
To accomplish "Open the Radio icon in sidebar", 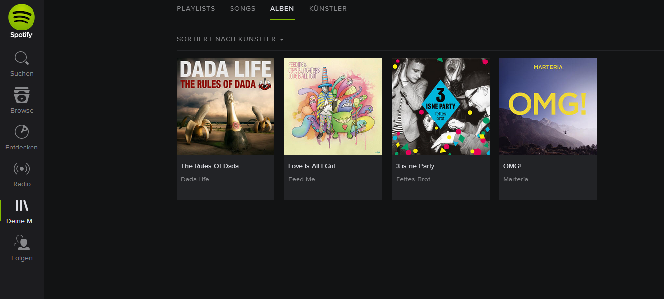I will click(22, 169).
